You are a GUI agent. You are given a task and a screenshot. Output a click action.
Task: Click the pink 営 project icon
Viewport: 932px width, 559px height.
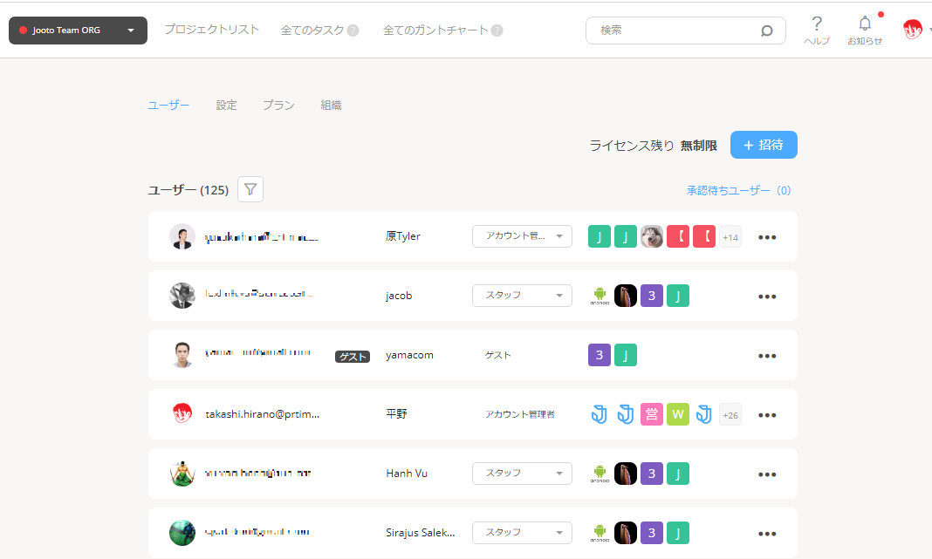point(652,414)
